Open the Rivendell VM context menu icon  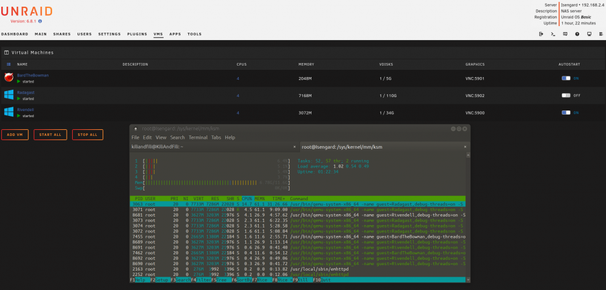[8, 112]
